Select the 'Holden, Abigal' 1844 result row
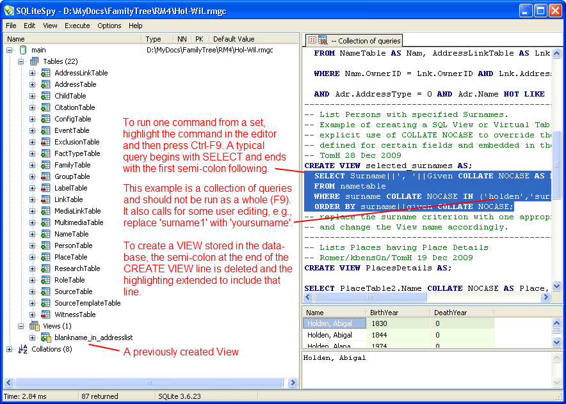The height and width of the screenshot is (404, 566). point(398,335)
